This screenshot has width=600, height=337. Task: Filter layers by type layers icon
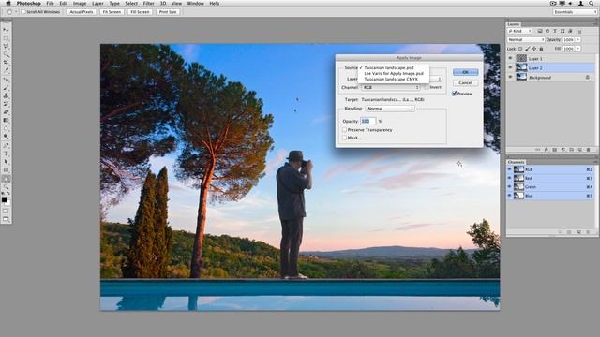tap(555, 31)
